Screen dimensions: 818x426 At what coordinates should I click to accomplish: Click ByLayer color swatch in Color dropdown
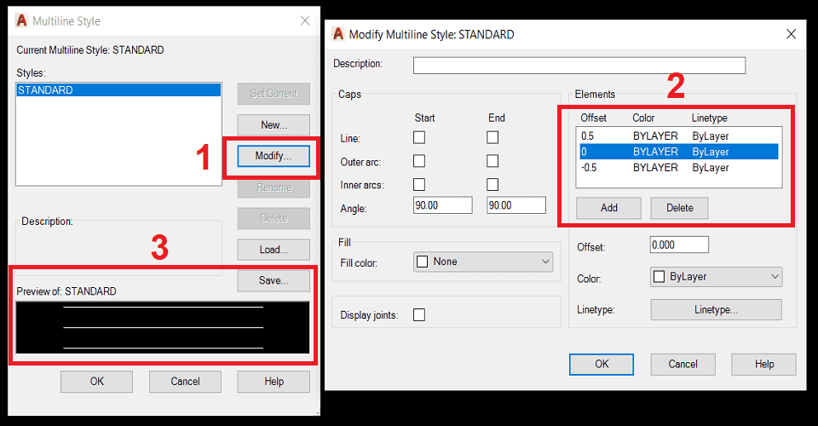tap(660, 277)
